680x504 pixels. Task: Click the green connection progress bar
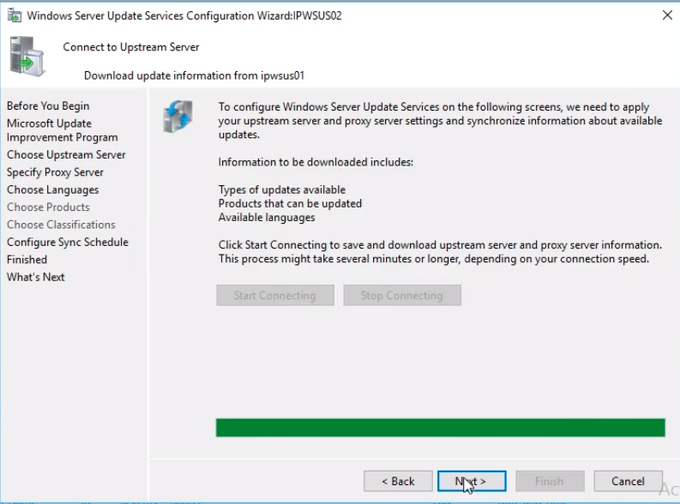[x=441, y=428]
